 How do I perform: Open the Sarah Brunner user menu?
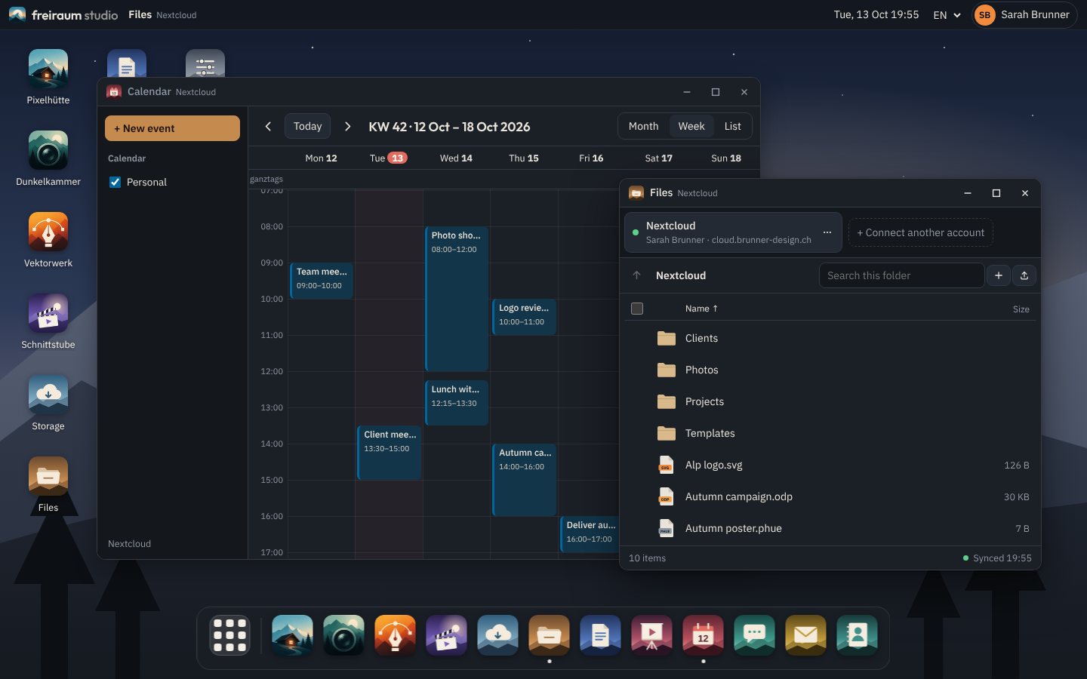[1024, 15]
